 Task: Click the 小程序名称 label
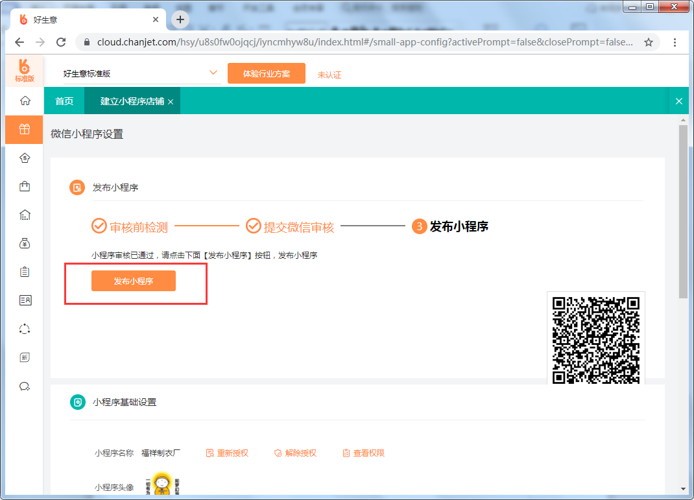[114, 453]
